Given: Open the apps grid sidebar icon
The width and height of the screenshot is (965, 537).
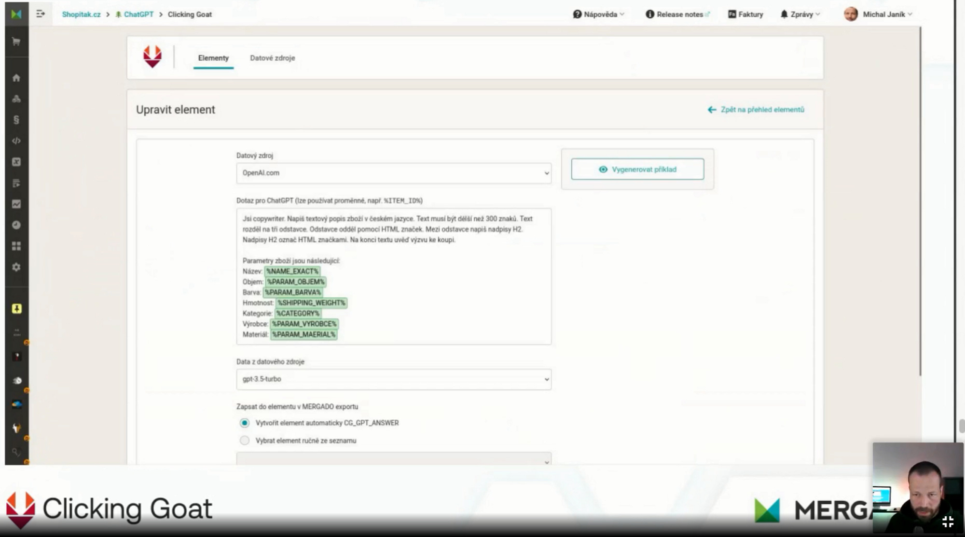Looking at the screenshot, I should coord(16,246).
